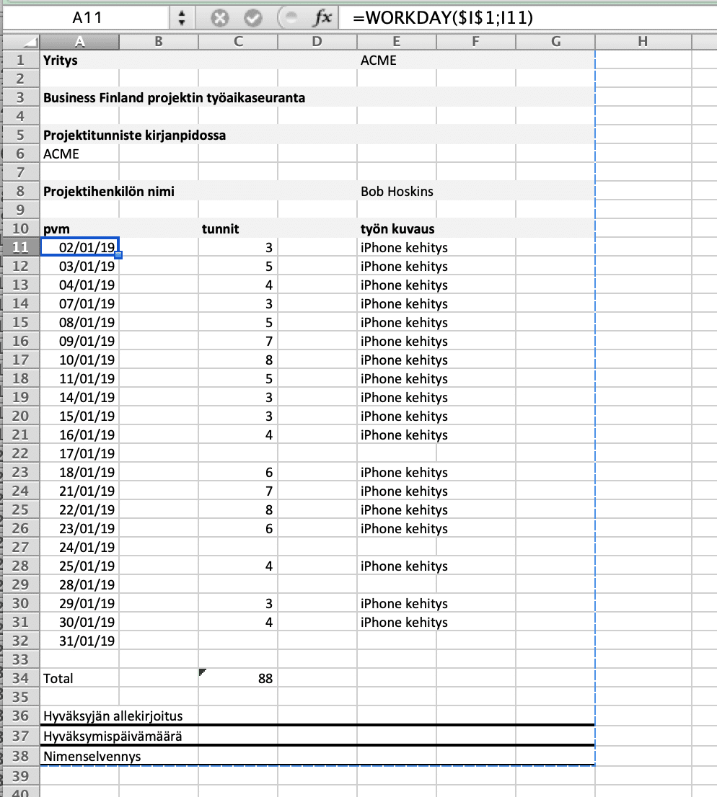Select row 10 header

point(21,228)
